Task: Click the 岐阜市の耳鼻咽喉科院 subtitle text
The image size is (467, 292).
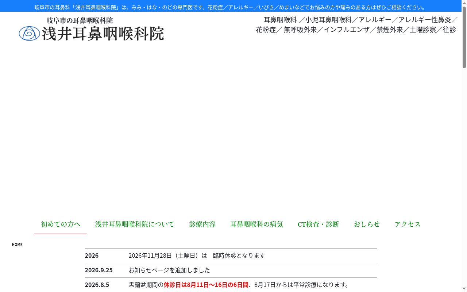Action: pyautogui.click(x=80, y=20)
